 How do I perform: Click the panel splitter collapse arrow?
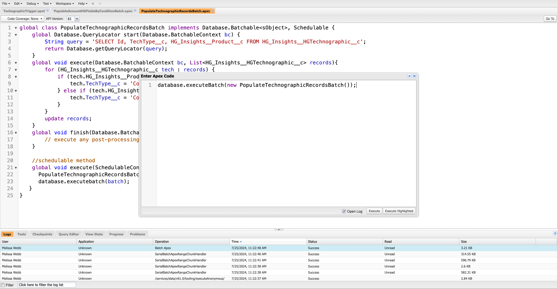[279, 230]
